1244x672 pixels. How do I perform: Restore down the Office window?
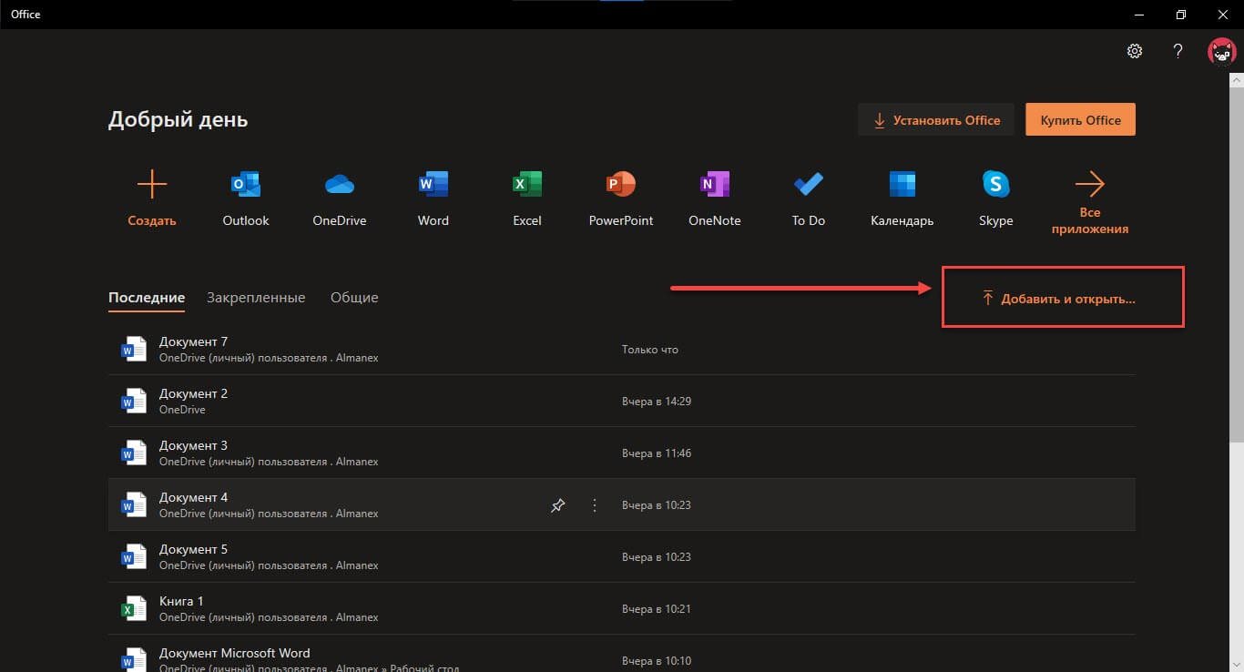pyautogui.click(x=1181, y=15)
